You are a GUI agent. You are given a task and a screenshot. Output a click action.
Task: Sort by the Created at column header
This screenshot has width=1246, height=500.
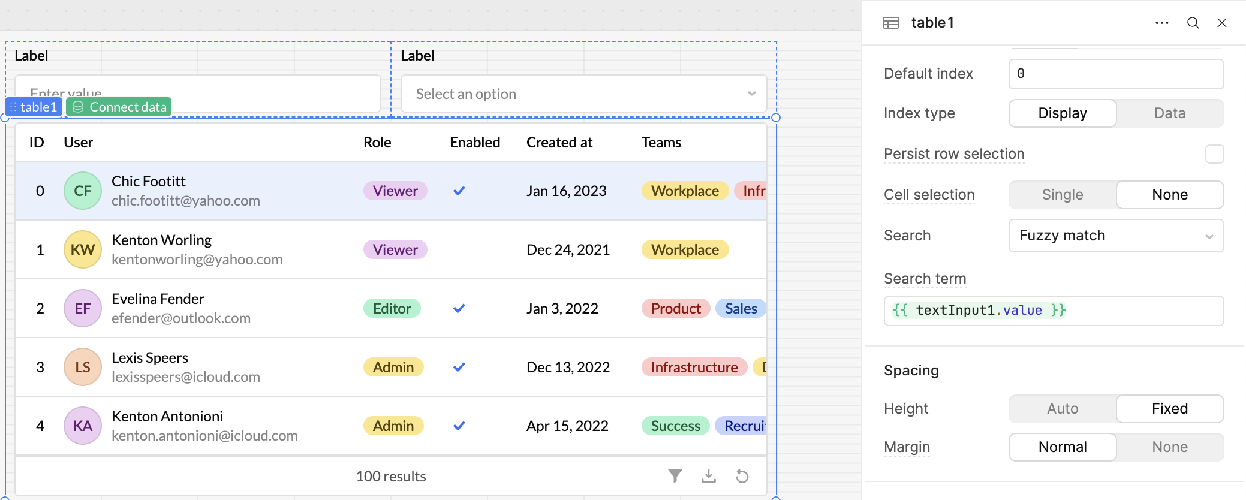559,143
